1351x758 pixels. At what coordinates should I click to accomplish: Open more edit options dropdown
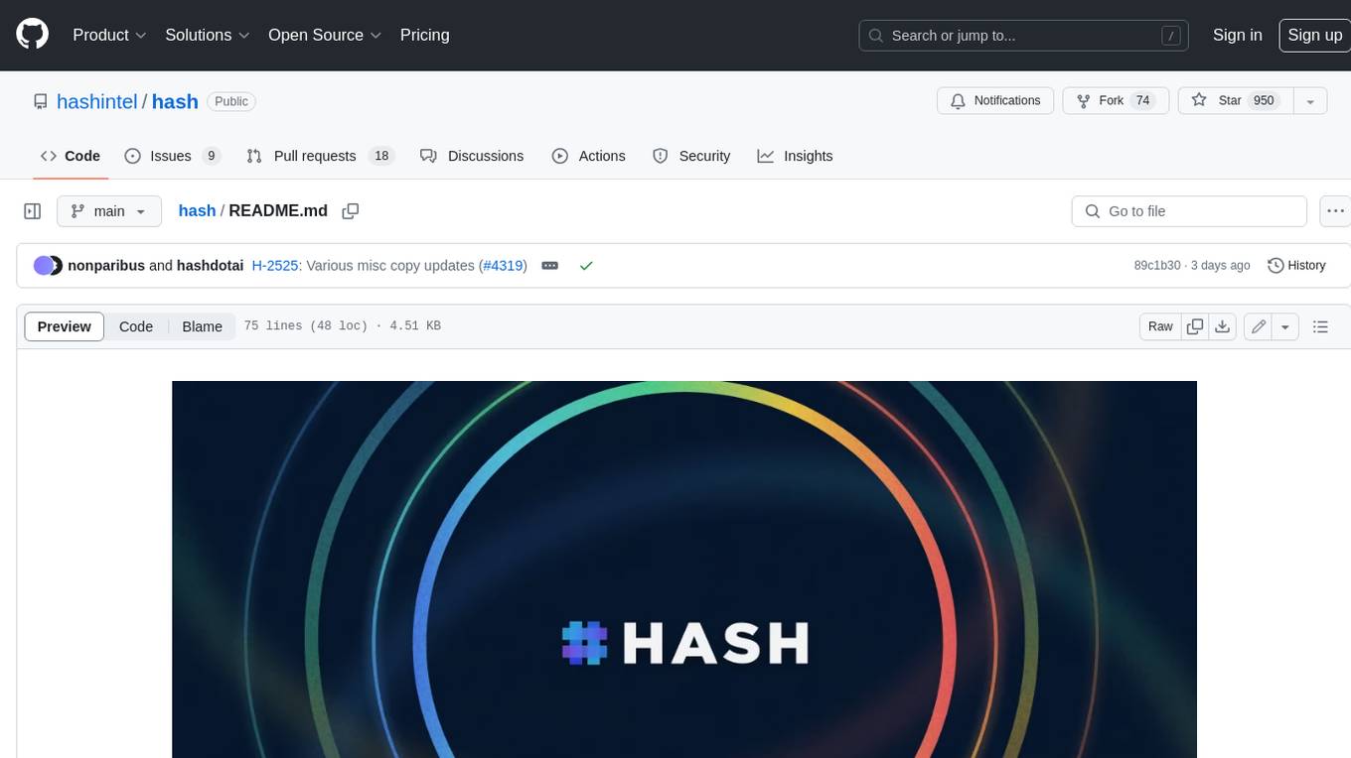[x=1285, y=326]
